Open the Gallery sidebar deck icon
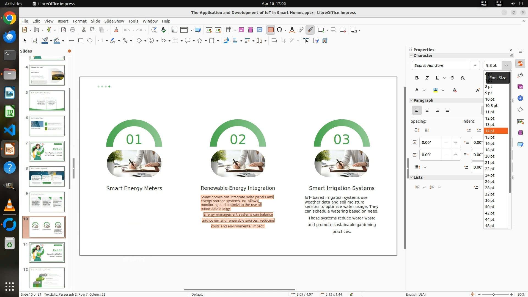This screenshot has height=297, width=528. click(520, 87)
